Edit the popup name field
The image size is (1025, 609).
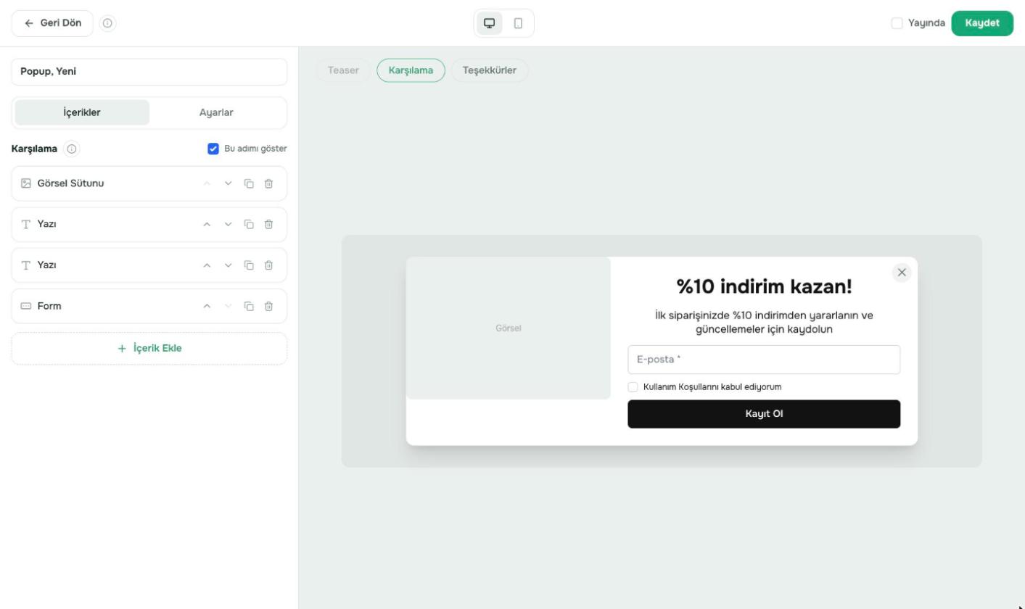click(x=149, y=72)
